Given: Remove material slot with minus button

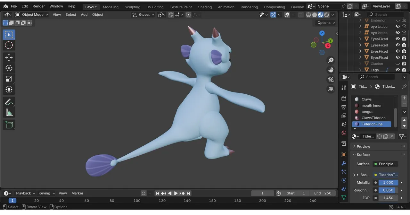Looking at the screenshot, I should click(x=404, y=104).
